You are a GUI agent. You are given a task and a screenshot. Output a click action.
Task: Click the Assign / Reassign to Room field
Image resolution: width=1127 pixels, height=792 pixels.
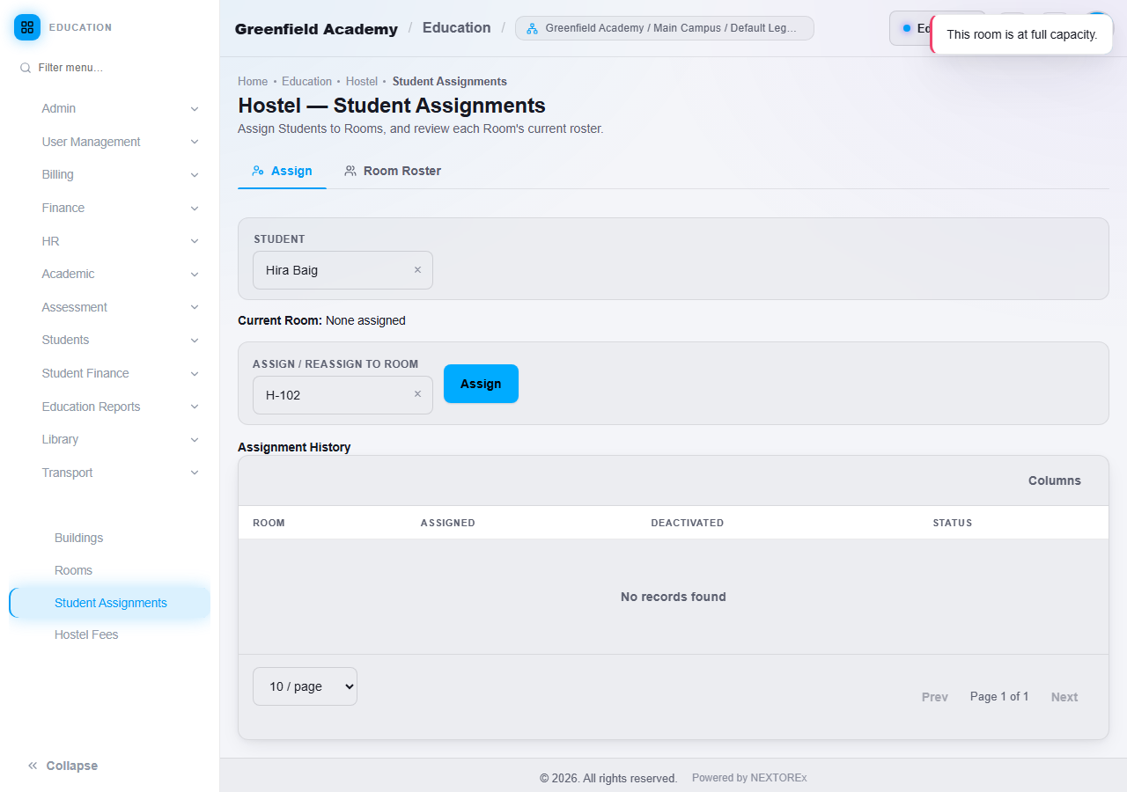pyautogui.click(x=343, y=395)
